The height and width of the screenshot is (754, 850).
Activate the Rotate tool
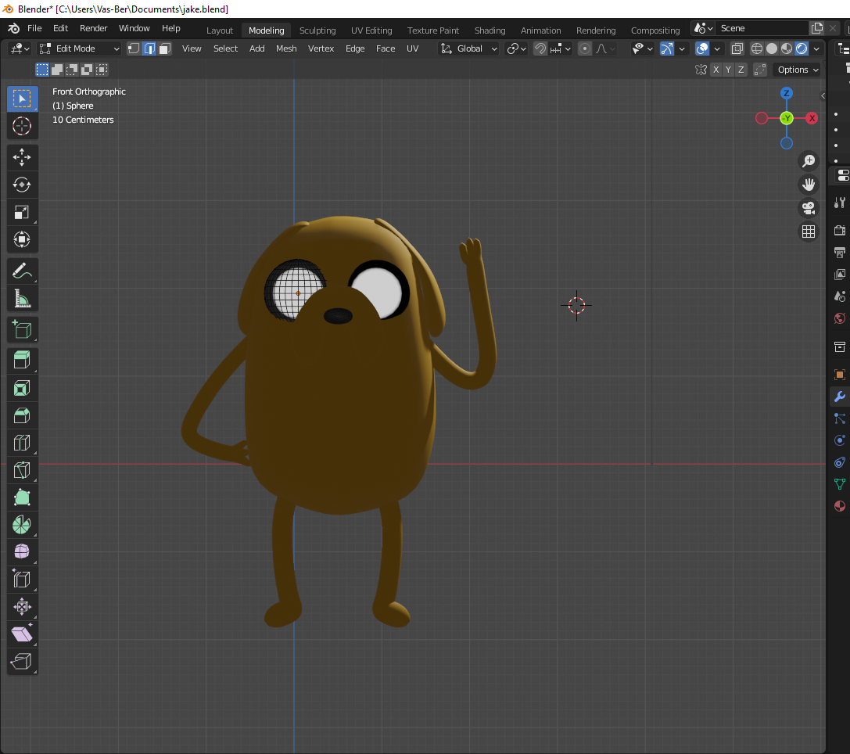coord(22,185)
